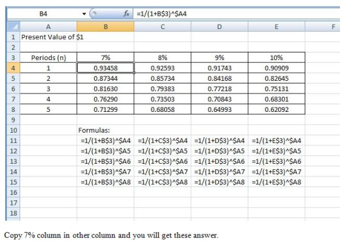354x244 pixels.
Task: Select the cell with value 0.64993
Action: point(219,109)
